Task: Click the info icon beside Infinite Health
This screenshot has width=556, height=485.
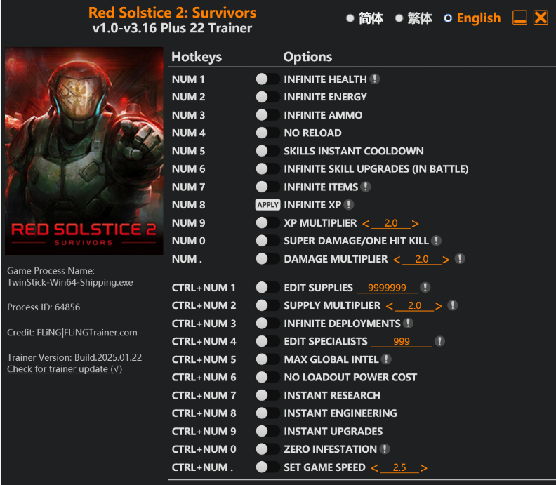Action: pyautogui.click(x=376, y=79)
